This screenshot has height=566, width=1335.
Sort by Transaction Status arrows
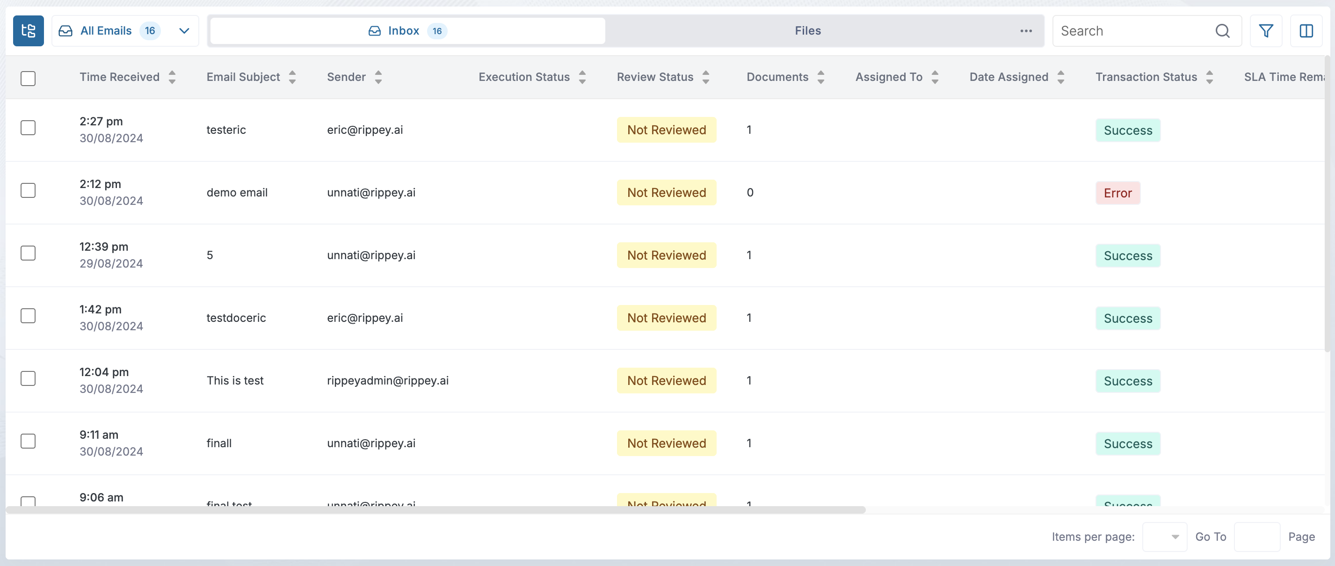click(1209, 77)
